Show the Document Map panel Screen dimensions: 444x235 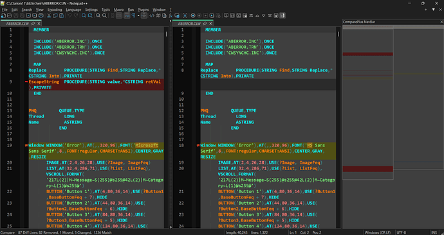(x=158, y=15)
